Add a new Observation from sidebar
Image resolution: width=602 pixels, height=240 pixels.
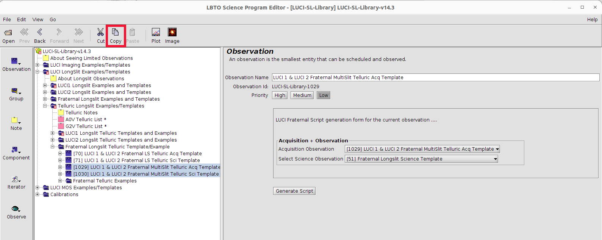point(15,61)
